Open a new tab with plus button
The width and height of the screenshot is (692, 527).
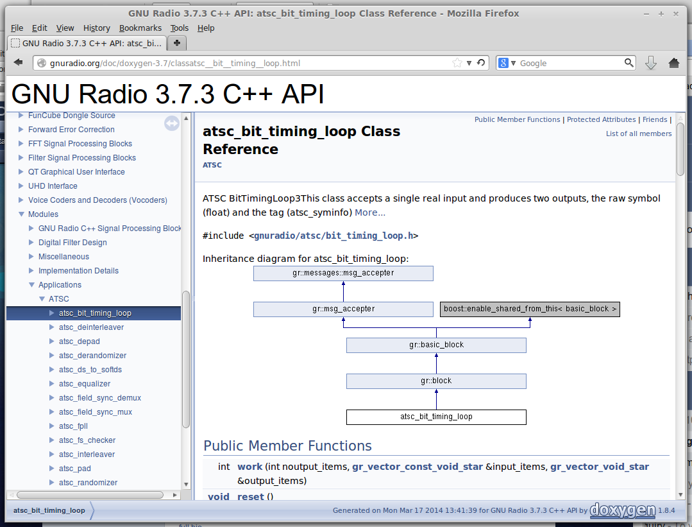(x=176, y=43)
